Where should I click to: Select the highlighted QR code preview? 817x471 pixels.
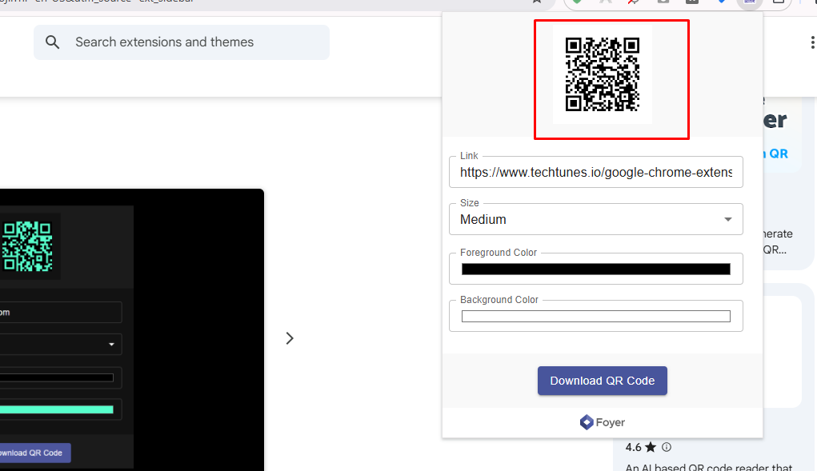pos(611,79)
